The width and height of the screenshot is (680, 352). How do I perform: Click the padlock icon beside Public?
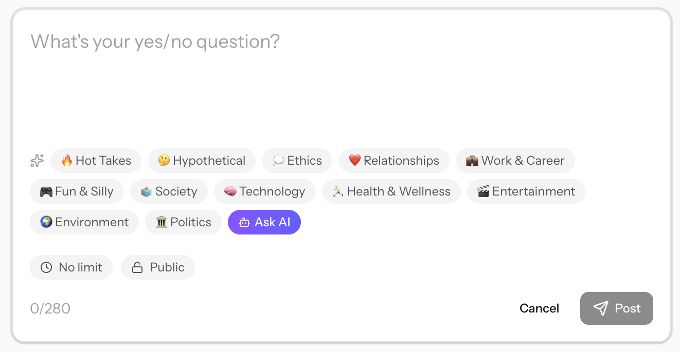[136, 267]
